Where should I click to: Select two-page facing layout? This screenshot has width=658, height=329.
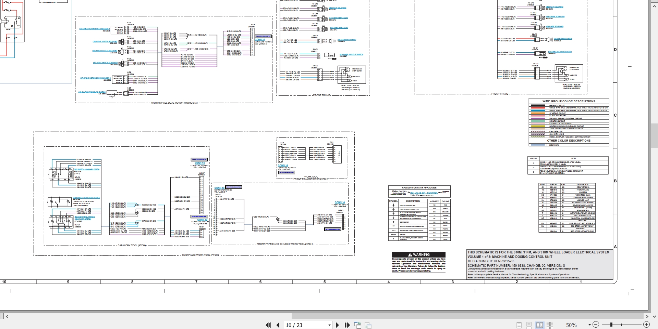pos(539,325)
